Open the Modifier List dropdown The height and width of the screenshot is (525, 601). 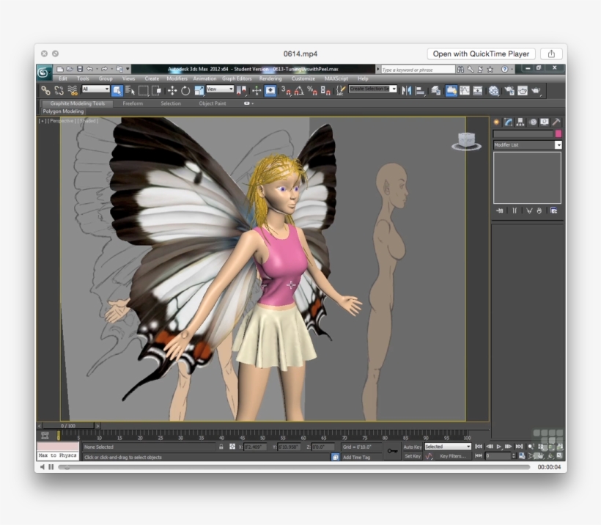558,145
